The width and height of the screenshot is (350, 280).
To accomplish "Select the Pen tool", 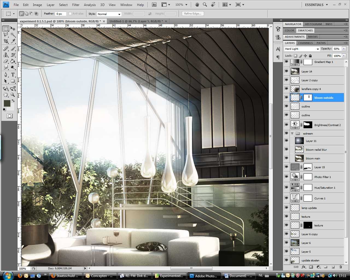I will tap(6, 75).
